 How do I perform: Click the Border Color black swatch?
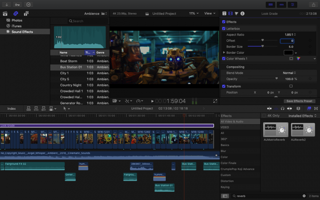coord(288,53)
